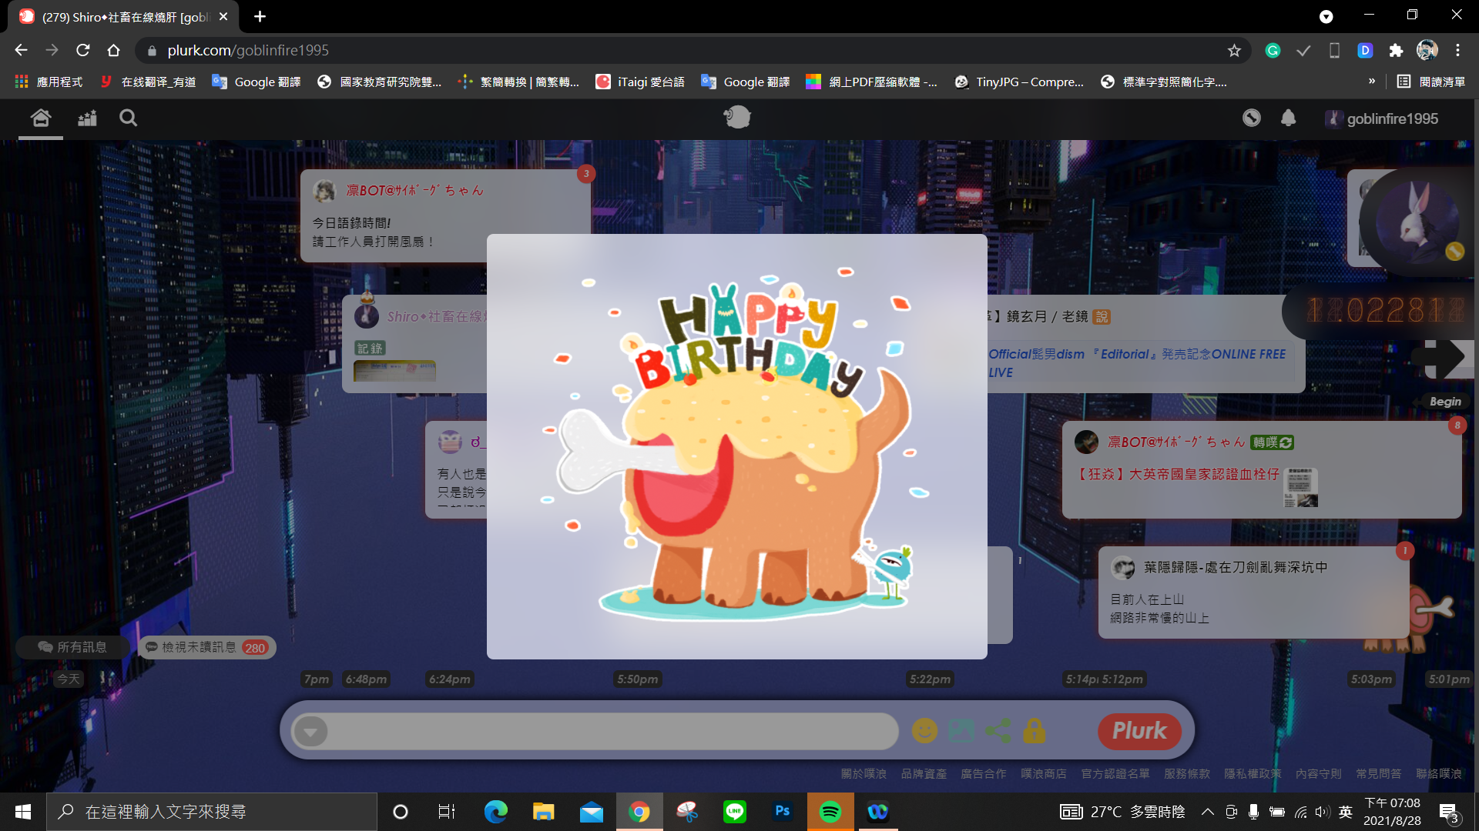1479x831 pixels.
Task: Open Microsoft Edge from the taskbar
Action: [x=495, y=812]
